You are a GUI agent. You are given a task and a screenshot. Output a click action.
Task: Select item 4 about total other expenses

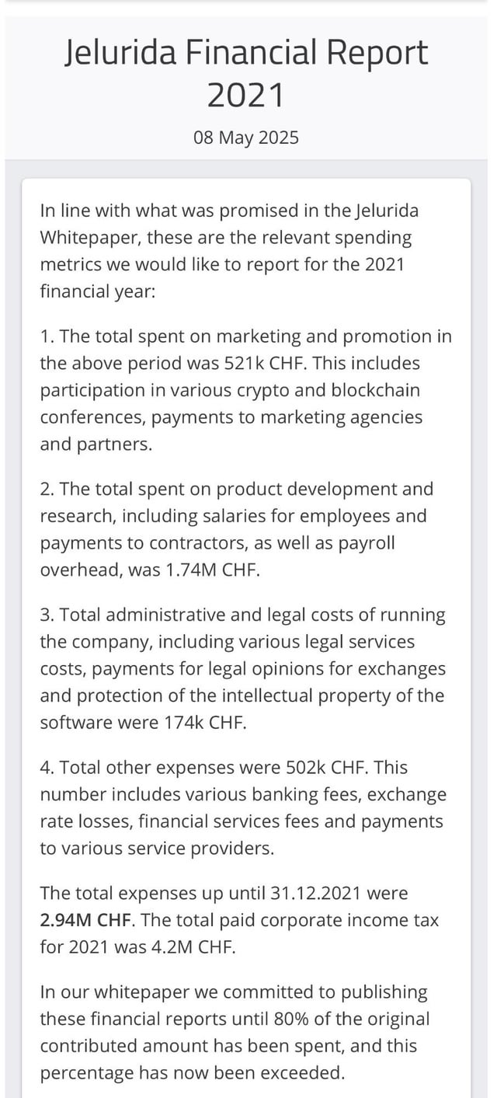tap(243, 807)
